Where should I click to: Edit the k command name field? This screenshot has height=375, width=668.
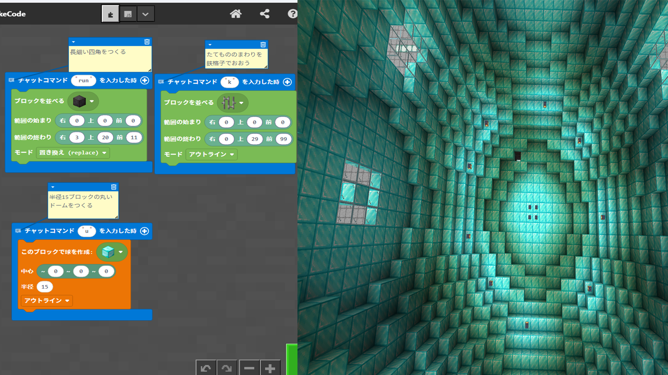pyautogui.click(x=230, y=82)
